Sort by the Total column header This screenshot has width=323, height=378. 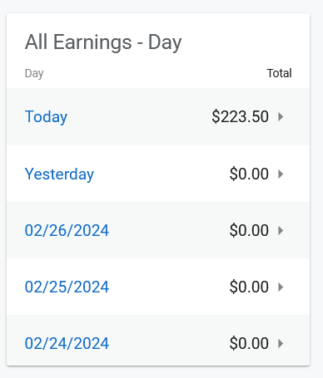[x=279, y=73]
